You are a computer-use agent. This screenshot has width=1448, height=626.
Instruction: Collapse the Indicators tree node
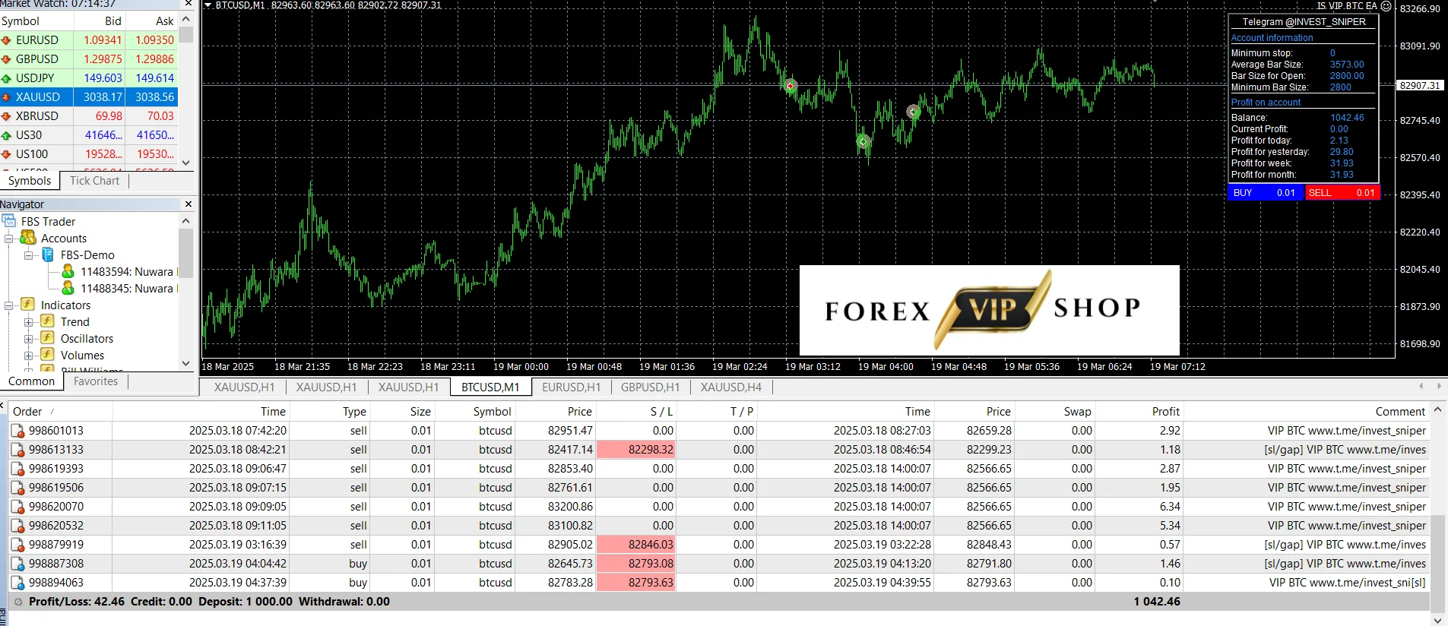(9, 305)
